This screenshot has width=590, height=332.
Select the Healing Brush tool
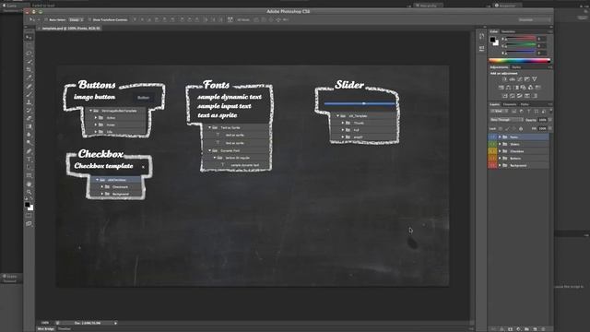(29, 86)
